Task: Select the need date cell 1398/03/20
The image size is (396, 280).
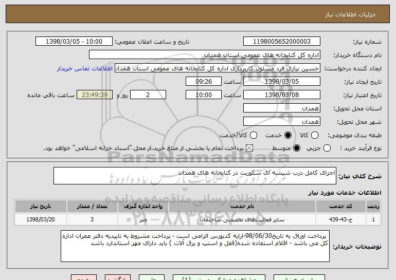Action: [x=41, y=219]
